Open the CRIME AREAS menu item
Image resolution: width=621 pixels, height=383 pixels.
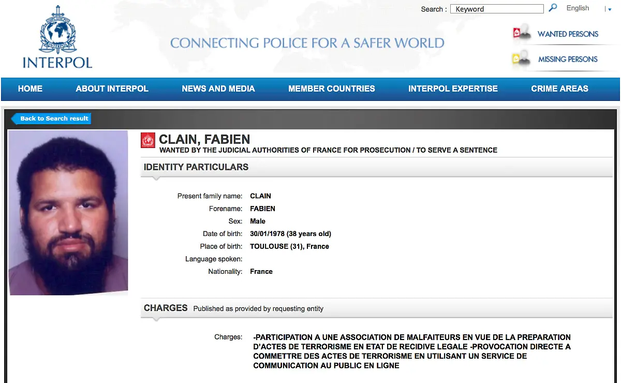click(x=559, y=89)
